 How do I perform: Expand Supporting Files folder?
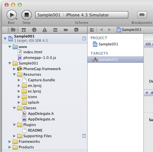[14, 136]
